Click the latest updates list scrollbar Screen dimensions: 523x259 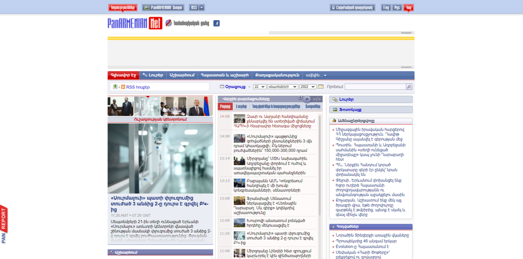320,165
